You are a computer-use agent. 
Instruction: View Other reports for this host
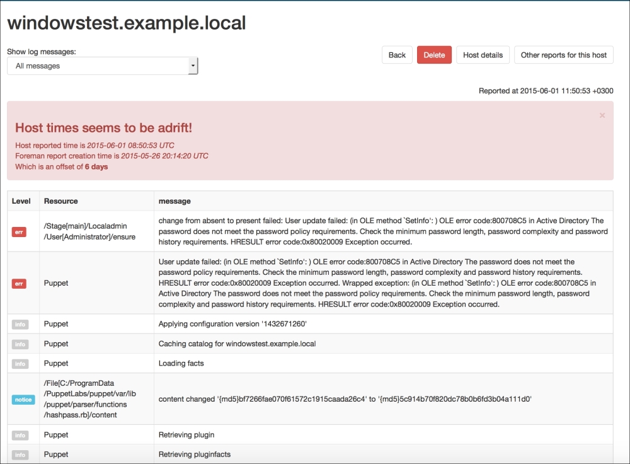(563, 55)
